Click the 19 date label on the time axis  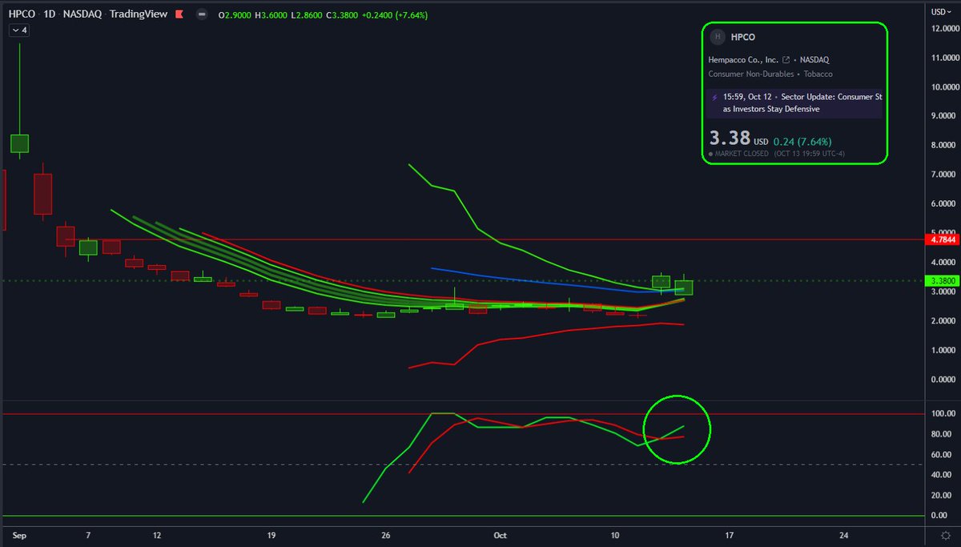(271, 534)
